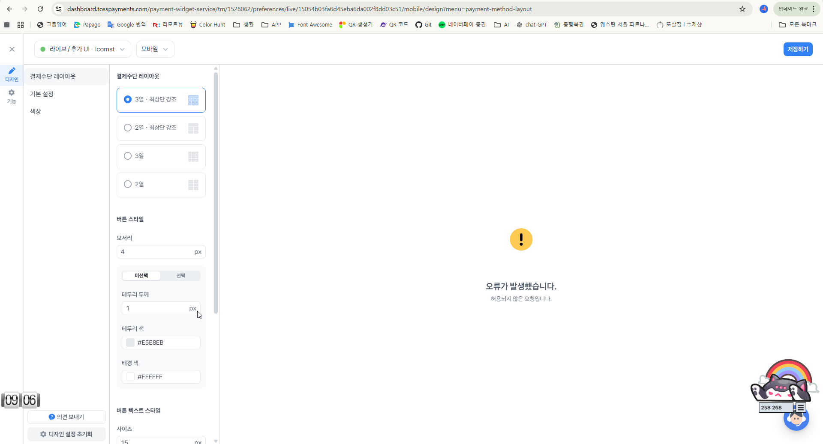The width and height of the screenshot is (823, 444).
Task: Open chat-GPT bookmark
Action: (532, 25)
